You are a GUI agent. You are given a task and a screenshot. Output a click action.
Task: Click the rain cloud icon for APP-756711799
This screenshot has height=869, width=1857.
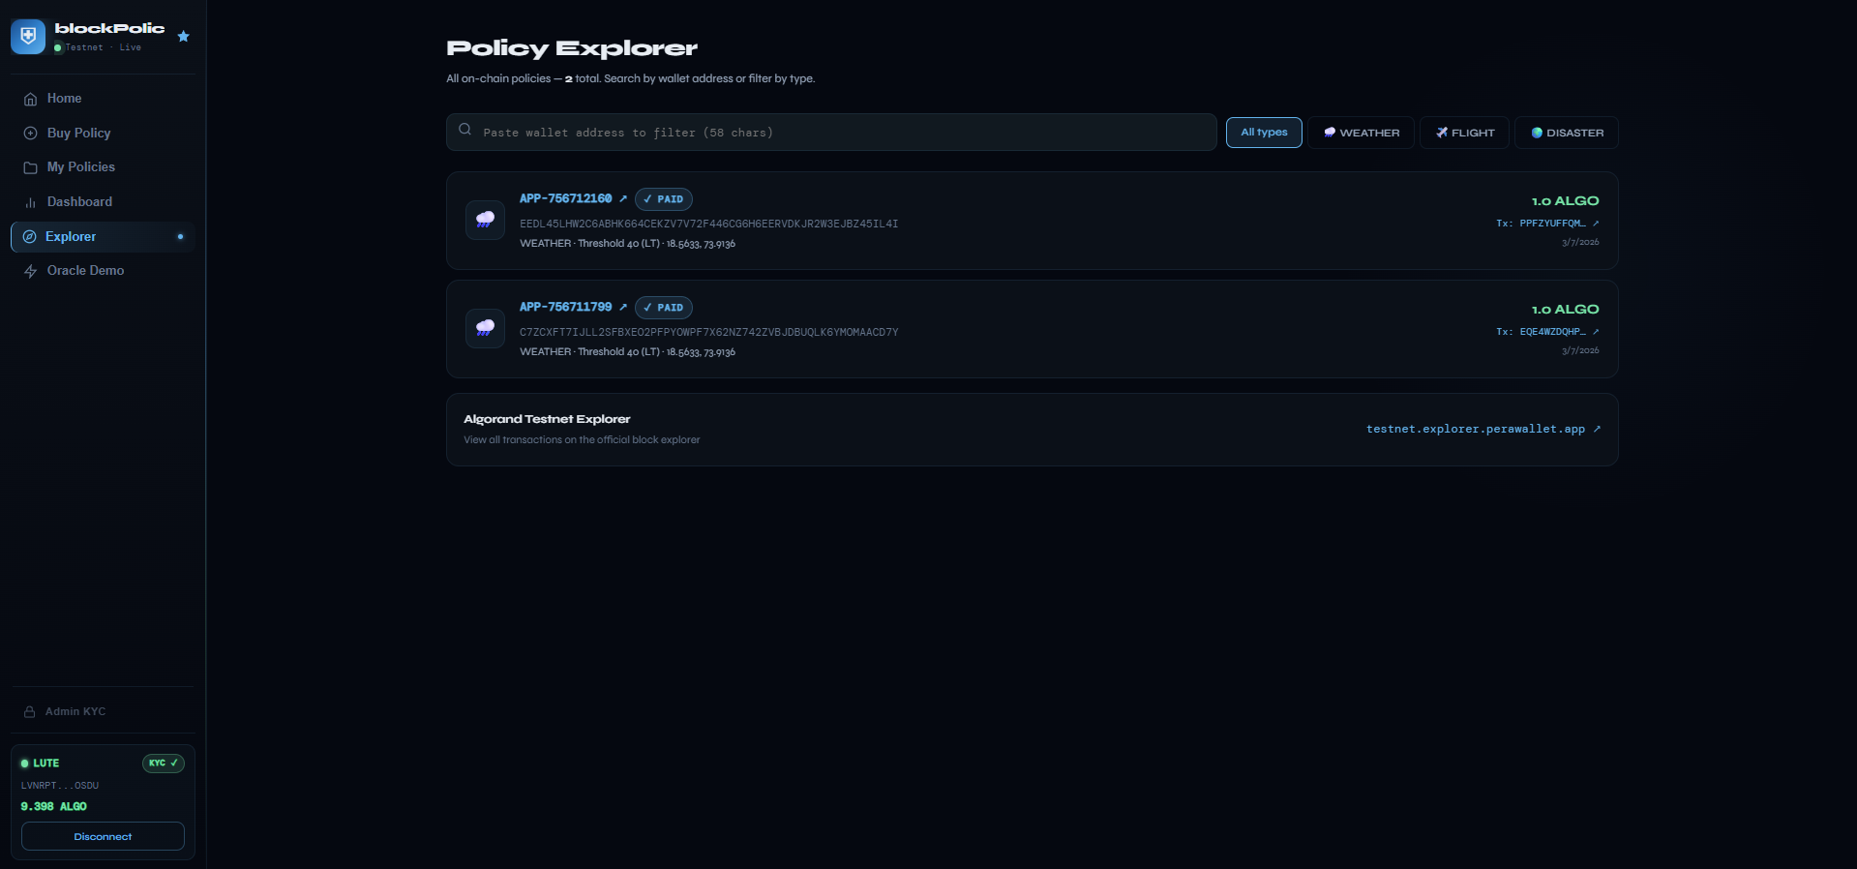click(485, 328)
